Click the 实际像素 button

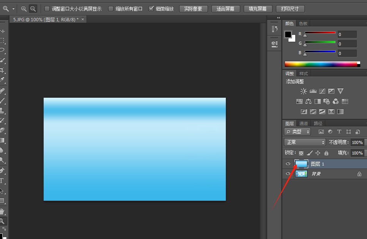[193, 9]
